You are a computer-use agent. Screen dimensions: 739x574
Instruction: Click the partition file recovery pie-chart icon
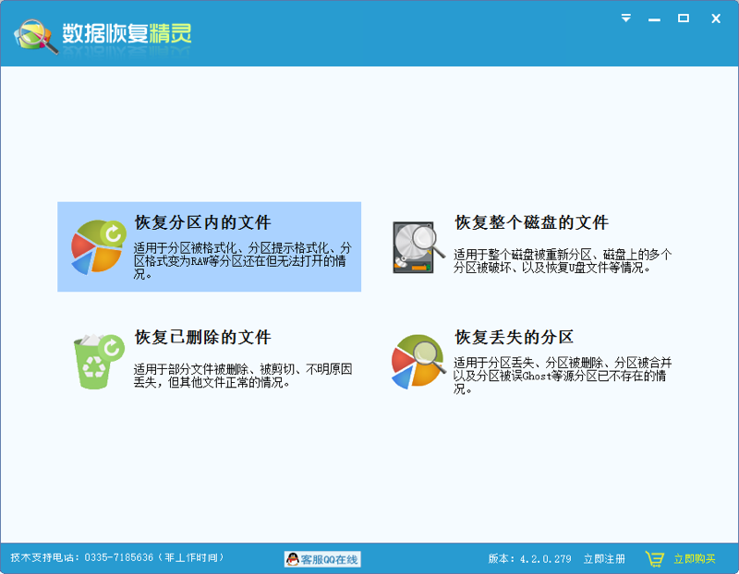99,246
